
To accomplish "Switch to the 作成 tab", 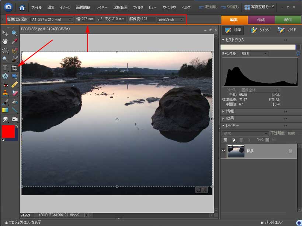I will click(261, 20).
